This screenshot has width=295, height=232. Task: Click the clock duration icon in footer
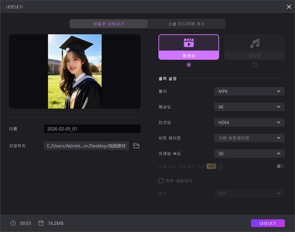tap(13, 223)
